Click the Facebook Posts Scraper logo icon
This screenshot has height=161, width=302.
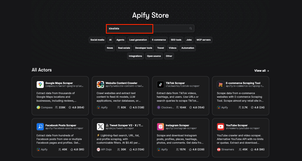click(x=40, y=127)
